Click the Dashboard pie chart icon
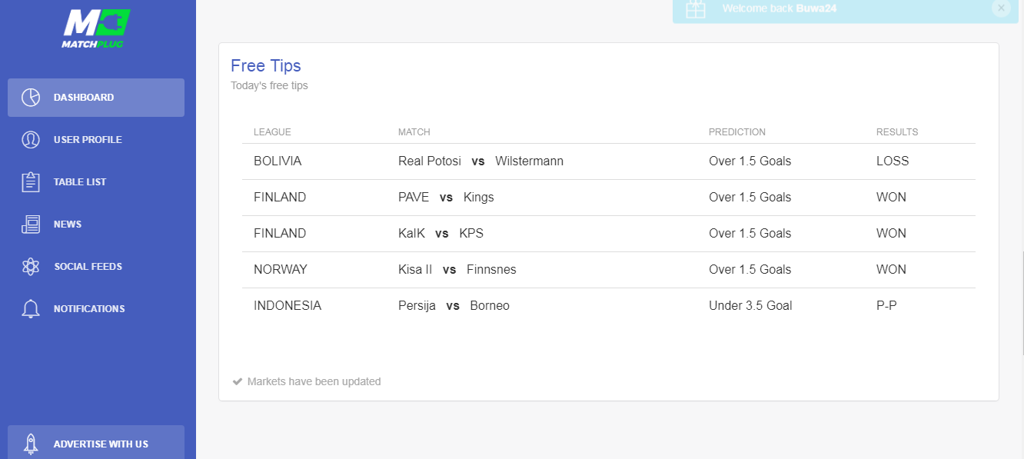 [31, 98]
